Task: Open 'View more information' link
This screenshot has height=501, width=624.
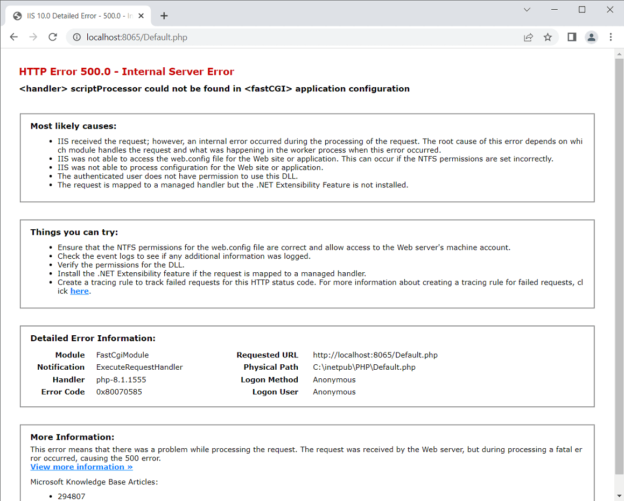Action: [x=81, y=467]
